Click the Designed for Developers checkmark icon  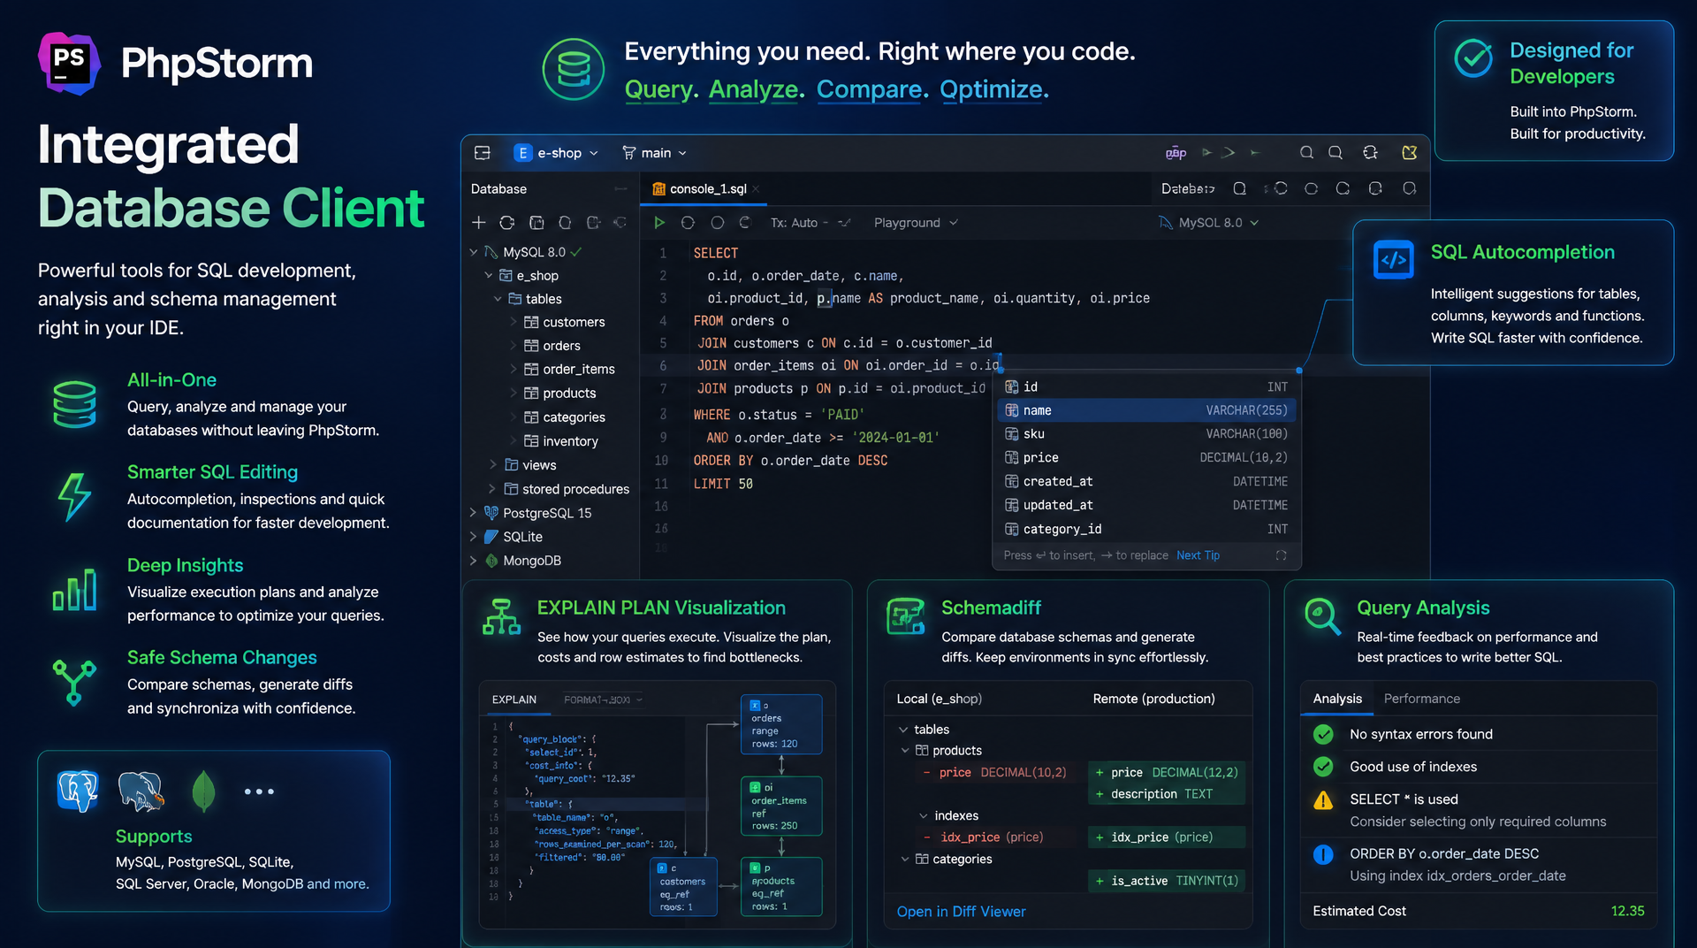coord(1473,58)
